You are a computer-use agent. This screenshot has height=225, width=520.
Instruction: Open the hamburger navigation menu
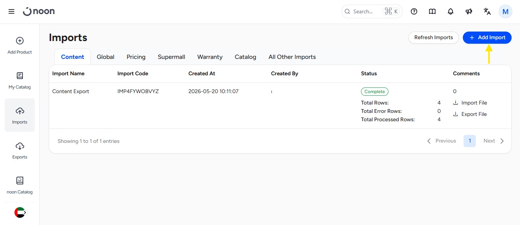pyautogui.click(x=11, y=11)
